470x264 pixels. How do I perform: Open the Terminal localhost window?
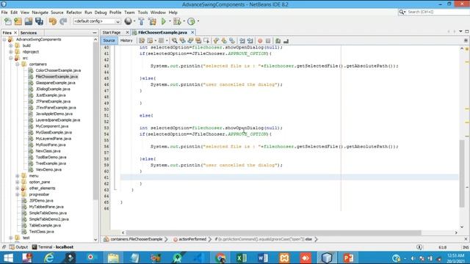point(53,247)
